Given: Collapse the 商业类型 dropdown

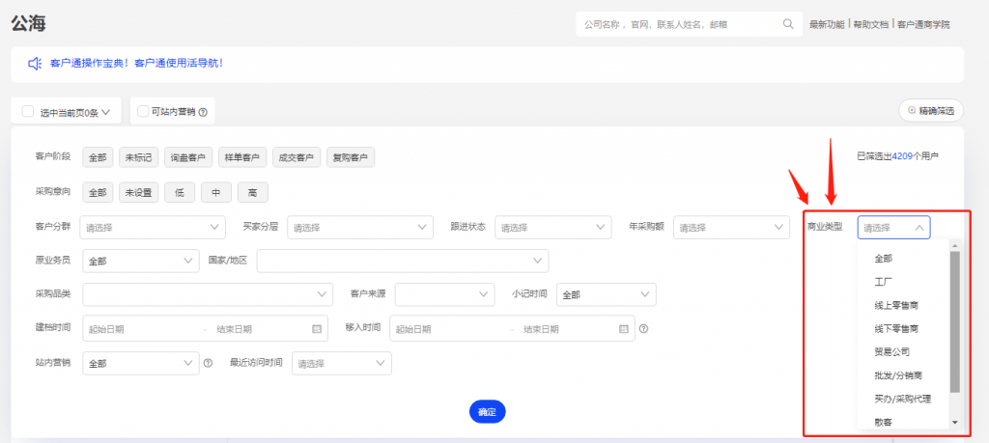Looking at the screenshot, I should pos(893,228).
